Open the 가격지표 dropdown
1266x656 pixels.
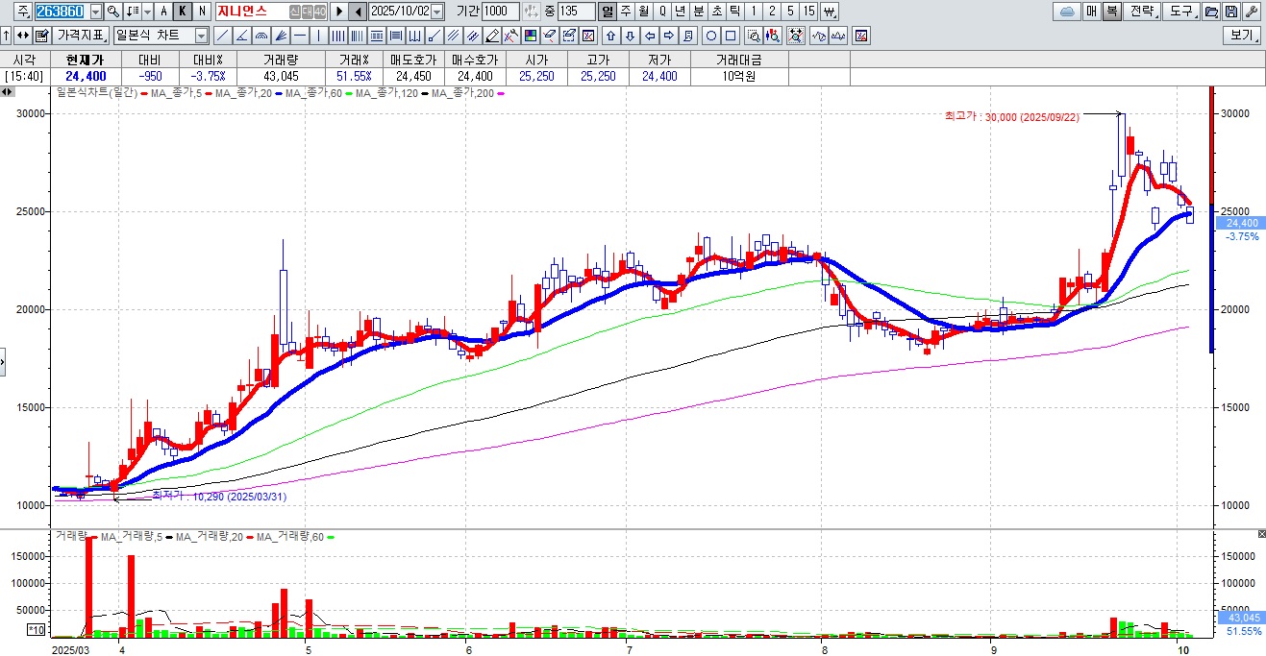(x=82, y=36)
